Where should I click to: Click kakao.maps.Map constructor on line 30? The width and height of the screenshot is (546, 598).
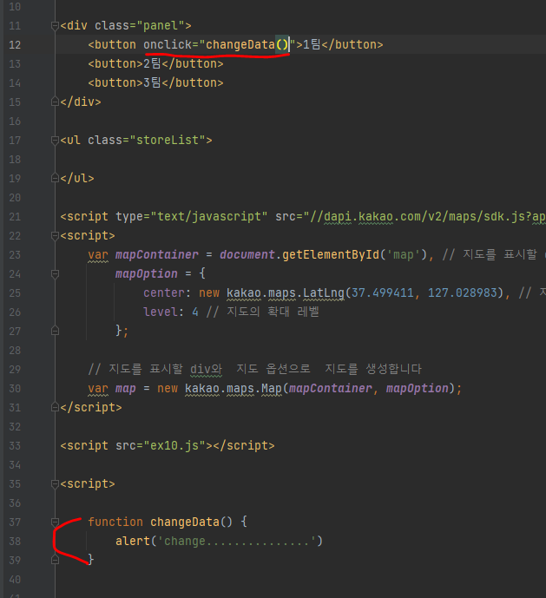[234, 388]
